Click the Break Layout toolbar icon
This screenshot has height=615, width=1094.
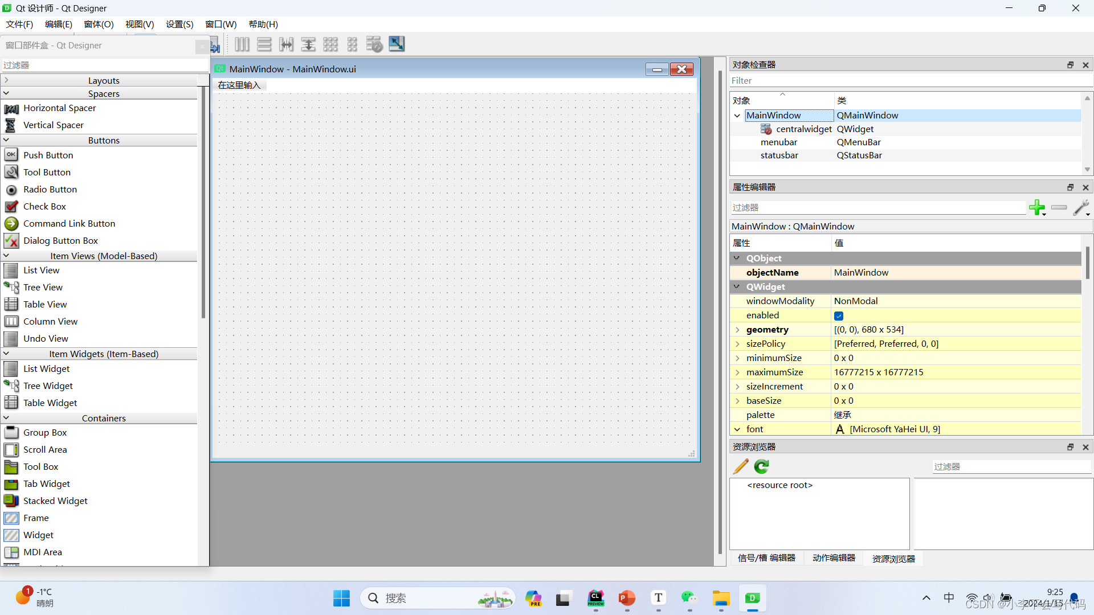374,44
